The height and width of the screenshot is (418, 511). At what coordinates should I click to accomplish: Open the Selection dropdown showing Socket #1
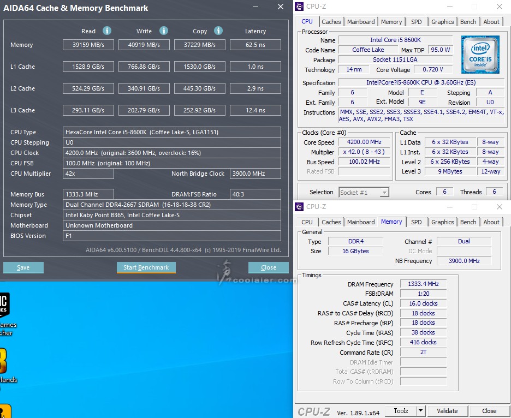[x=384, y=193]
